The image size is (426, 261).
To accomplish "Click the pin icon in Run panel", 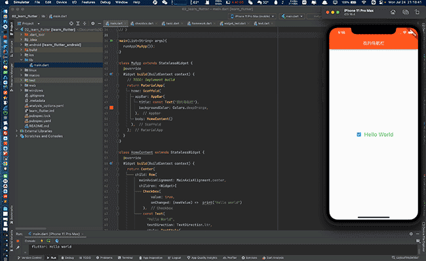I will tap(18, 247).
